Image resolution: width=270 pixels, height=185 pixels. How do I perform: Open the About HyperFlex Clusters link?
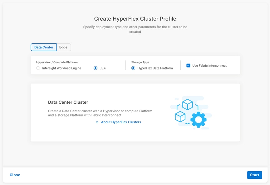(x=121, y=122)
